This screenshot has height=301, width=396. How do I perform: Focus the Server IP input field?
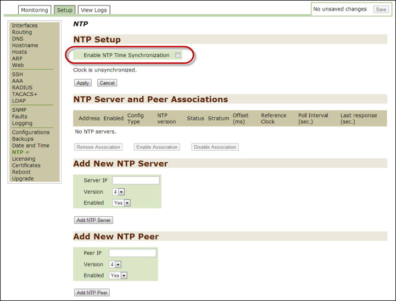click(136, 180)
